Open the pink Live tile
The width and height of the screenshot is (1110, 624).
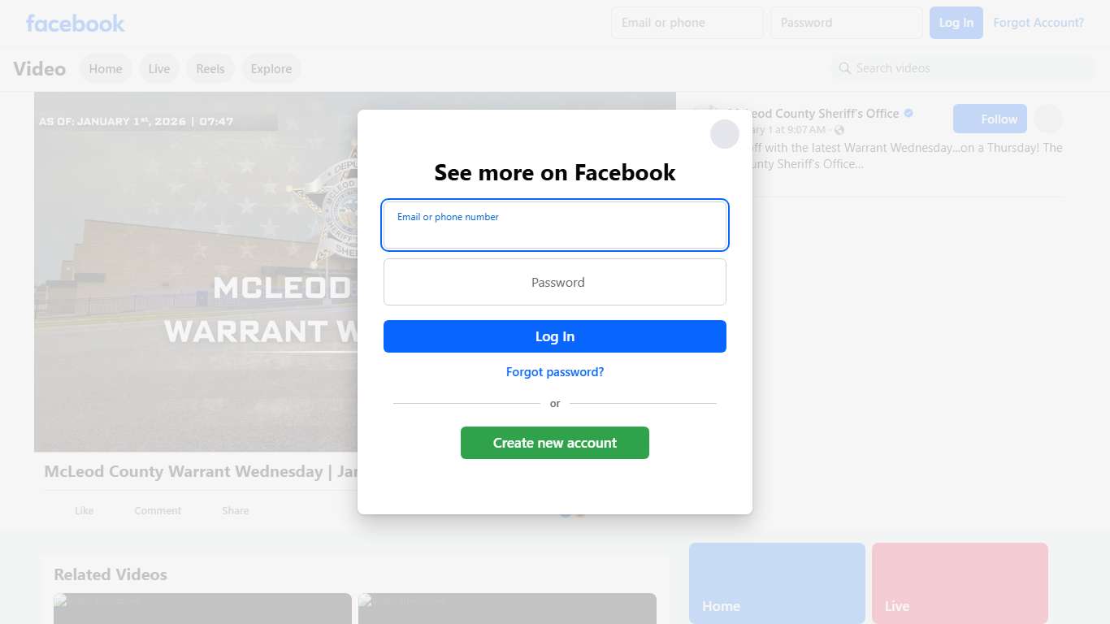coord(960,583)
